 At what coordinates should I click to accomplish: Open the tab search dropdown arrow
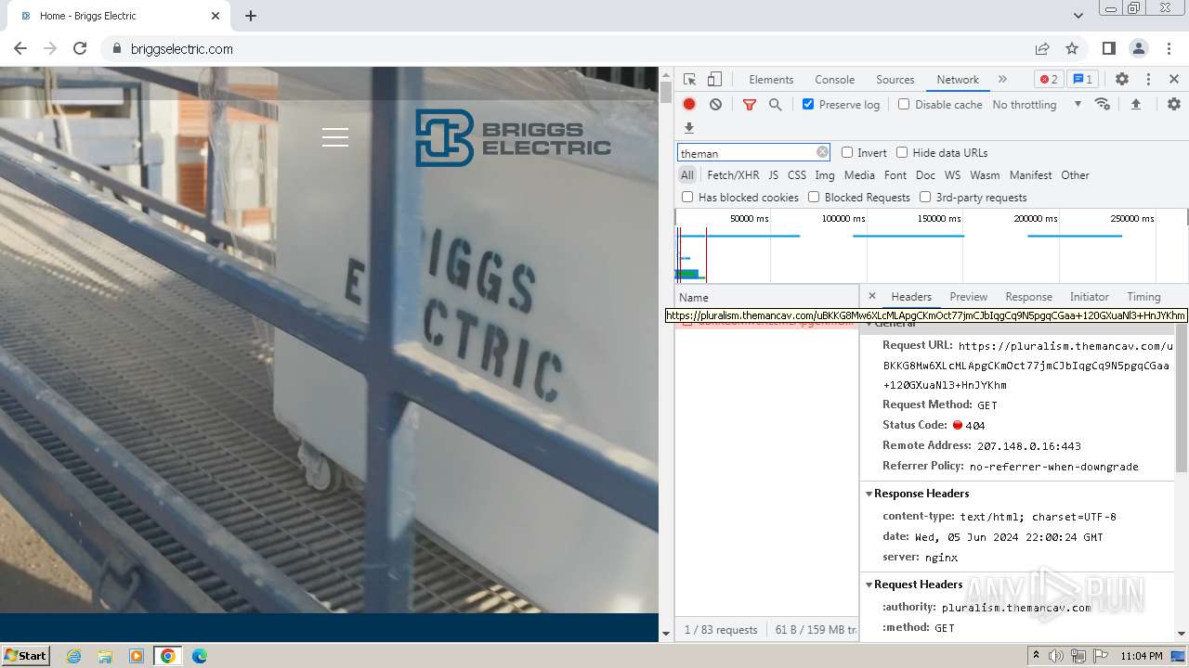(x=1078, y=16)
